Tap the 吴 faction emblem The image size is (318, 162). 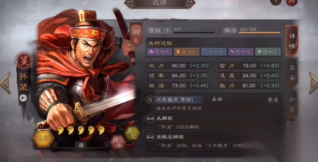[x=24, y=61]
